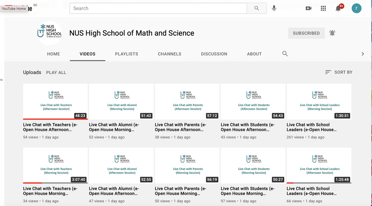Open the create video camera icon
Viewport: 372px width, 206px height.
(309, 8)
